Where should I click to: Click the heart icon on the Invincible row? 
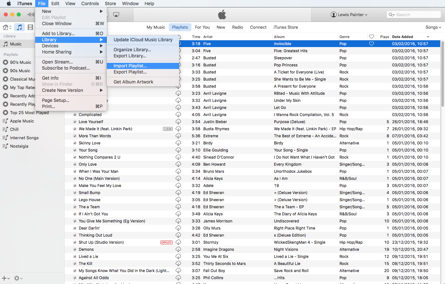click(371, 44)
